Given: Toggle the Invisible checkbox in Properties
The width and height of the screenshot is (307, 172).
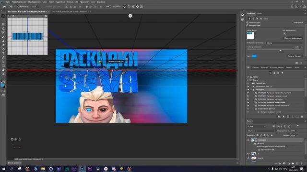Looking at the screenshot, I should pyautogui.click(x=293, y=22).
